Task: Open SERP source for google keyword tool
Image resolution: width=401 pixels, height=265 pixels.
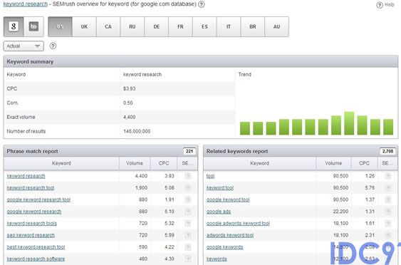Action: 388,199
